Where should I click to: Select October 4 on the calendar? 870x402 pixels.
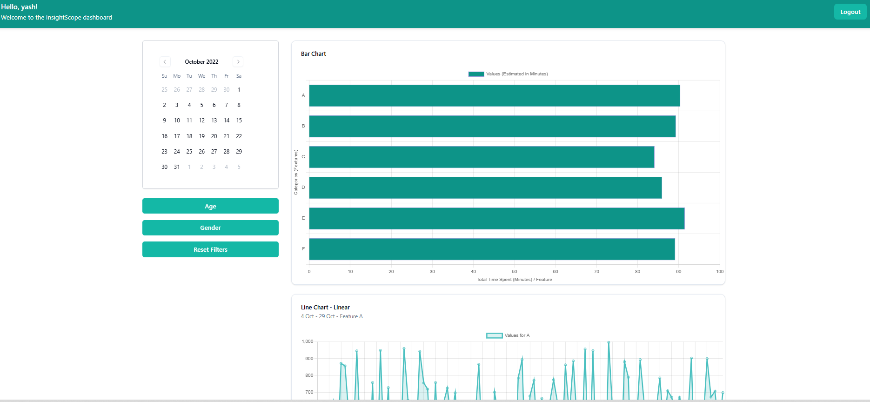[x=189, y=105]
